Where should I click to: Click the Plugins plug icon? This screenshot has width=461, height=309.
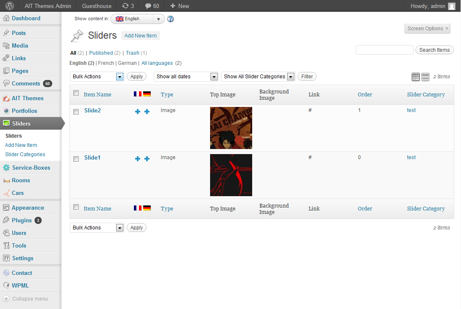click(x=6, y=220)
